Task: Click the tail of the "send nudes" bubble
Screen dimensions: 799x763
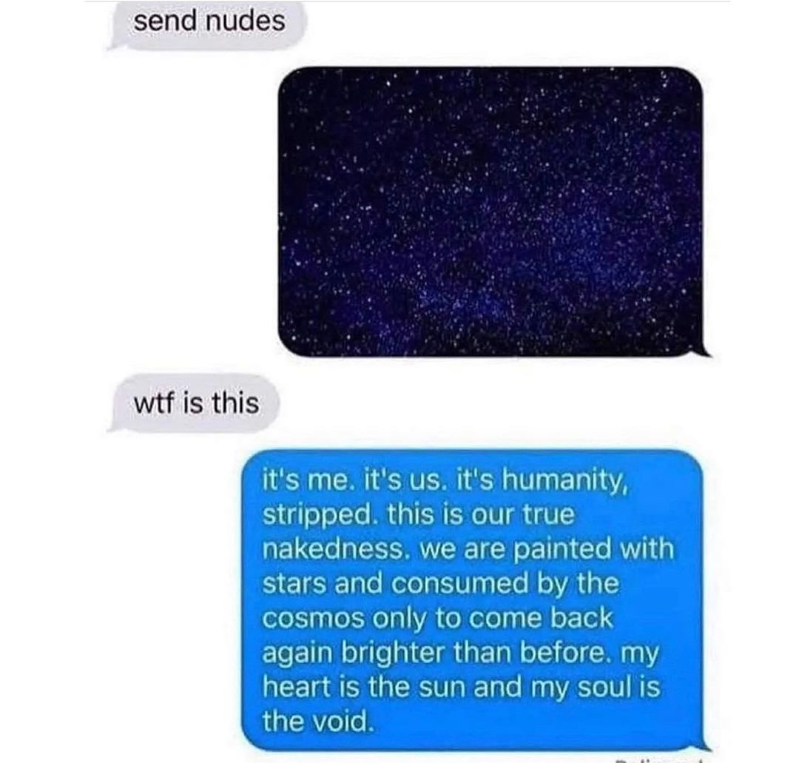Action: [115, 45]
